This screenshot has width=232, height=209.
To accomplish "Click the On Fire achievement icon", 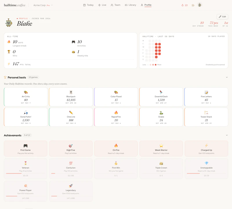I will click(116, 146).
